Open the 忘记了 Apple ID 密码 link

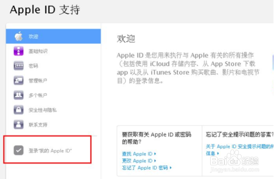[x=145, y=168]
